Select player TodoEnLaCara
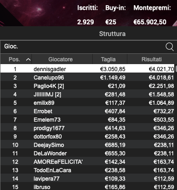 pyautogui.click(x=88, y=170)
